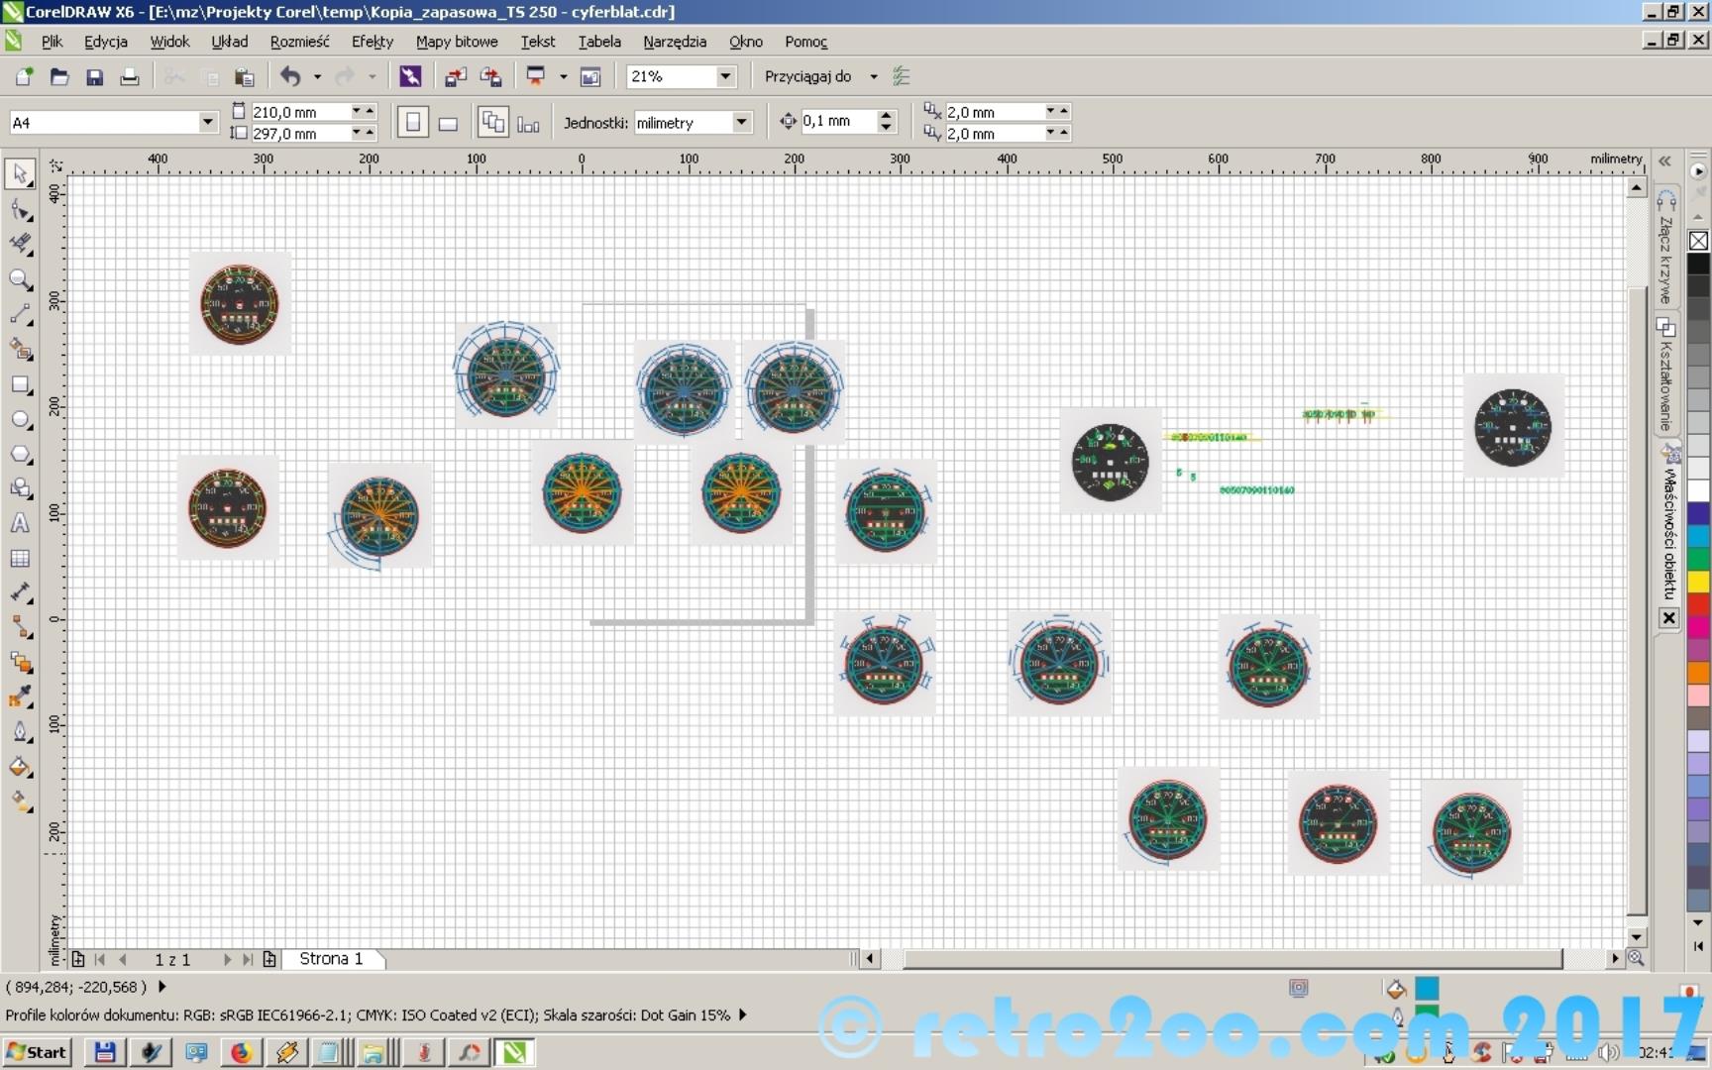Open the Efekty menu
This screenshot has width=1712, height=1070.
[x=372, y=42]
